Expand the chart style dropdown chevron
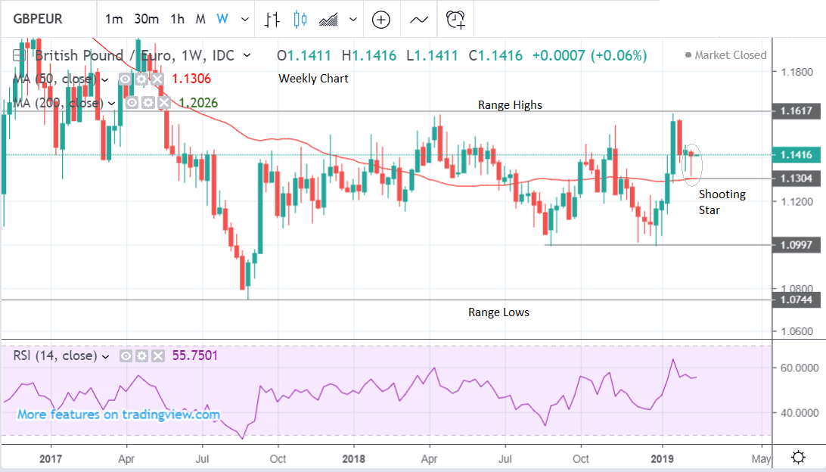 [353, 20]
